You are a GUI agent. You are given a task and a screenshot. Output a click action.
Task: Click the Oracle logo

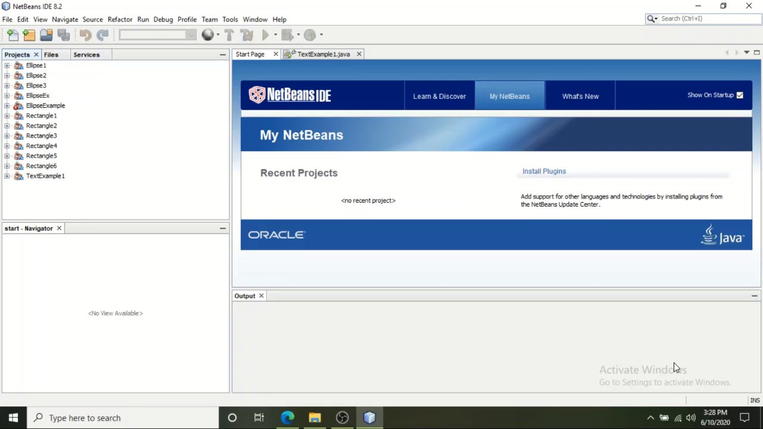(277, 235)
